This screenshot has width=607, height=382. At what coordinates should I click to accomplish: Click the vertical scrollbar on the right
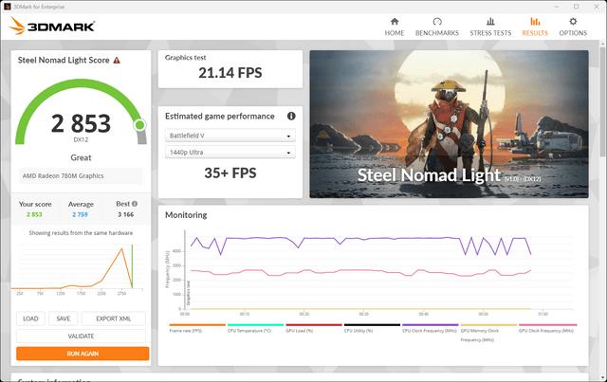603,100
